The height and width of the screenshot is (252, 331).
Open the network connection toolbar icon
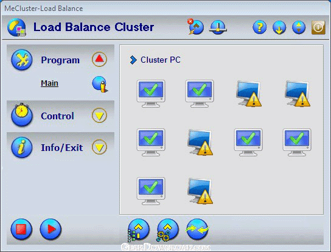tap(218, 27)
